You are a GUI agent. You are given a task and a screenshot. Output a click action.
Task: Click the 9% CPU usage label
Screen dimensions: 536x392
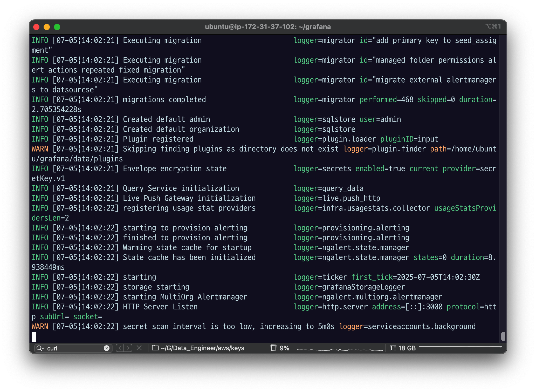(284, 348)
